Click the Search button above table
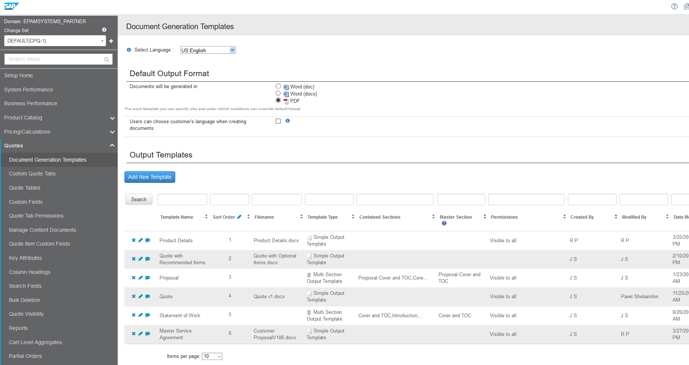The height and width of the screenshot is (365, 689). coord(139,199)
